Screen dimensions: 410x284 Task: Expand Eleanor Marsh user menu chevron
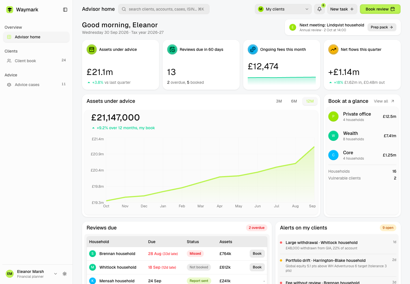click(56, 274)
